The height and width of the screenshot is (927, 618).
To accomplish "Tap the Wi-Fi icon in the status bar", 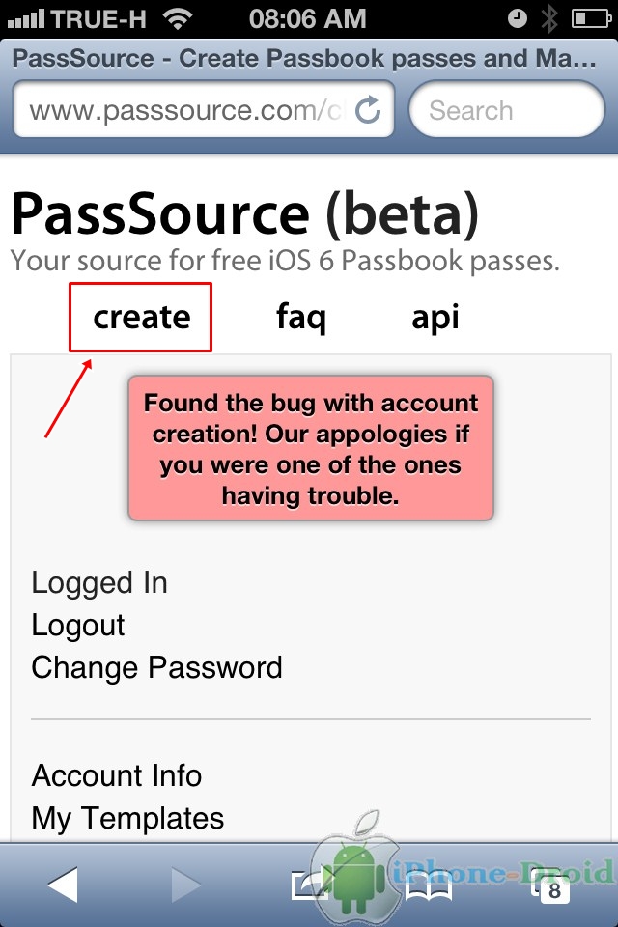I will point(177,18).
